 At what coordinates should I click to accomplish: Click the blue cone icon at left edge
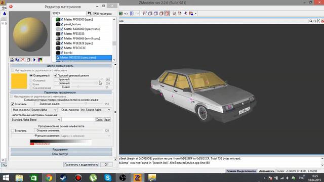point(5,14)
